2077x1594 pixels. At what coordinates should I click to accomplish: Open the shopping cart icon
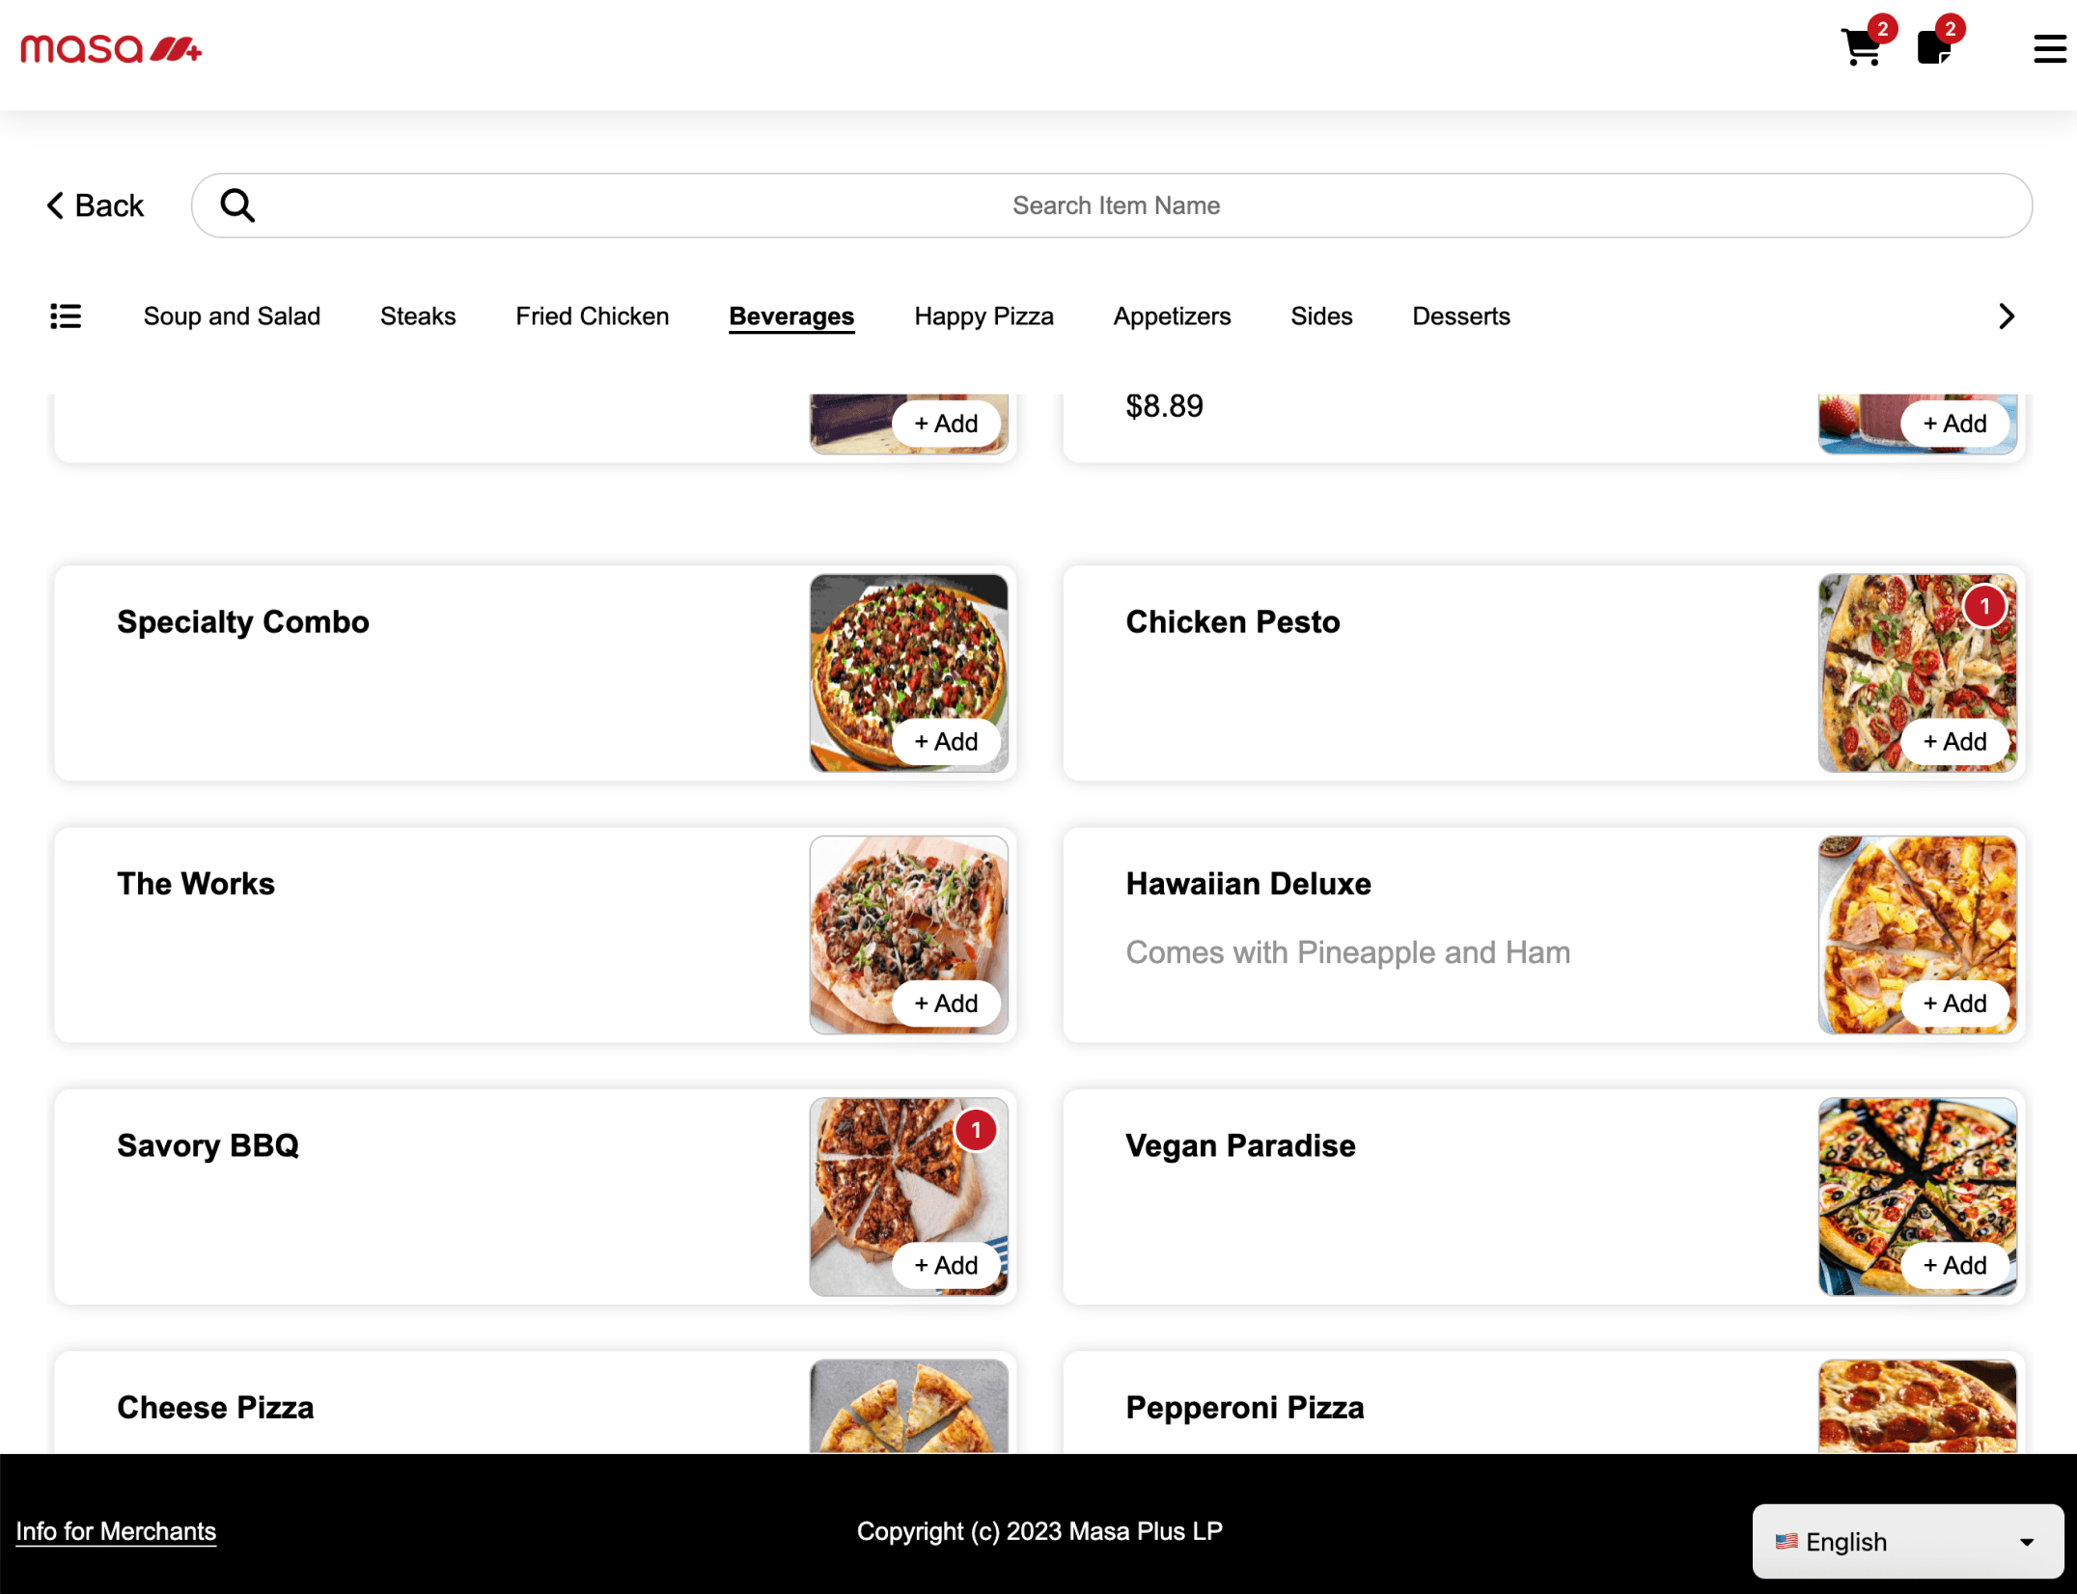pyautogui.click(x=1862, y=47)
